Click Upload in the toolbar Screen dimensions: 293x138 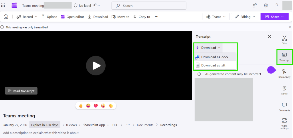(49, 17)
